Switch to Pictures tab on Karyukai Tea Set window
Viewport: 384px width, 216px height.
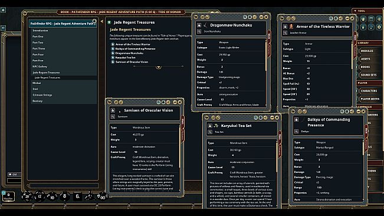pyautogui.click(x=280, y=150)
